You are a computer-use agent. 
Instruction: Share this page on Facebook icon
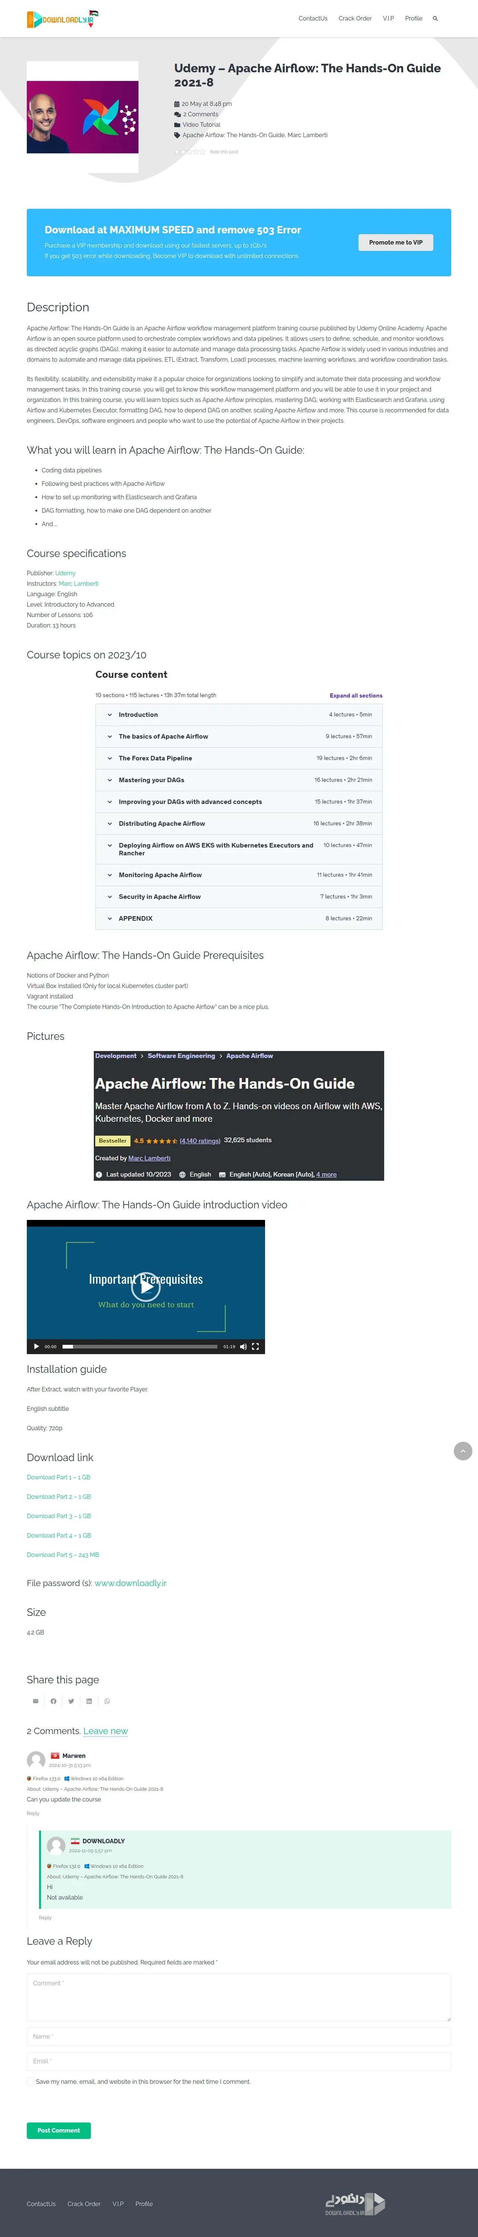tap(53, 1701)
